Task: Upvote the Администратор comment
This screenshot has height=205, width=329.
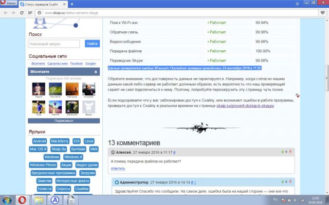Action: click(282, 181)
